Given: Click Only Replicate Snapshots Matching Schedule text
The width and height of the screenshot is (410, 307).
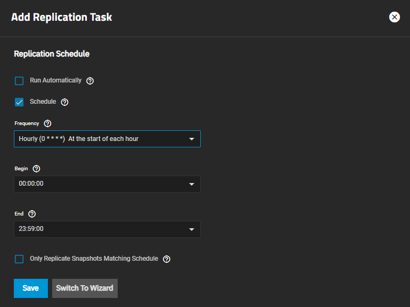Looking at the screenshot, I should [x=94, y=259].
